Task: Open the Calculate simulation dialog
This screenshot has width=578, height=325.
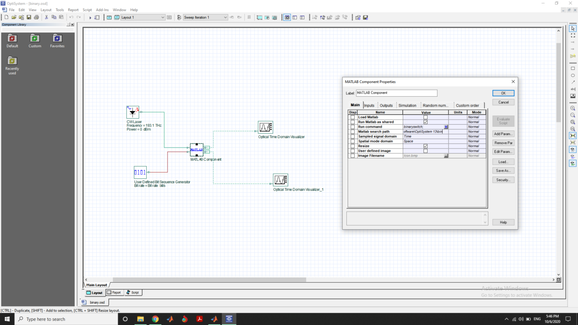Action: pos(90,17)
